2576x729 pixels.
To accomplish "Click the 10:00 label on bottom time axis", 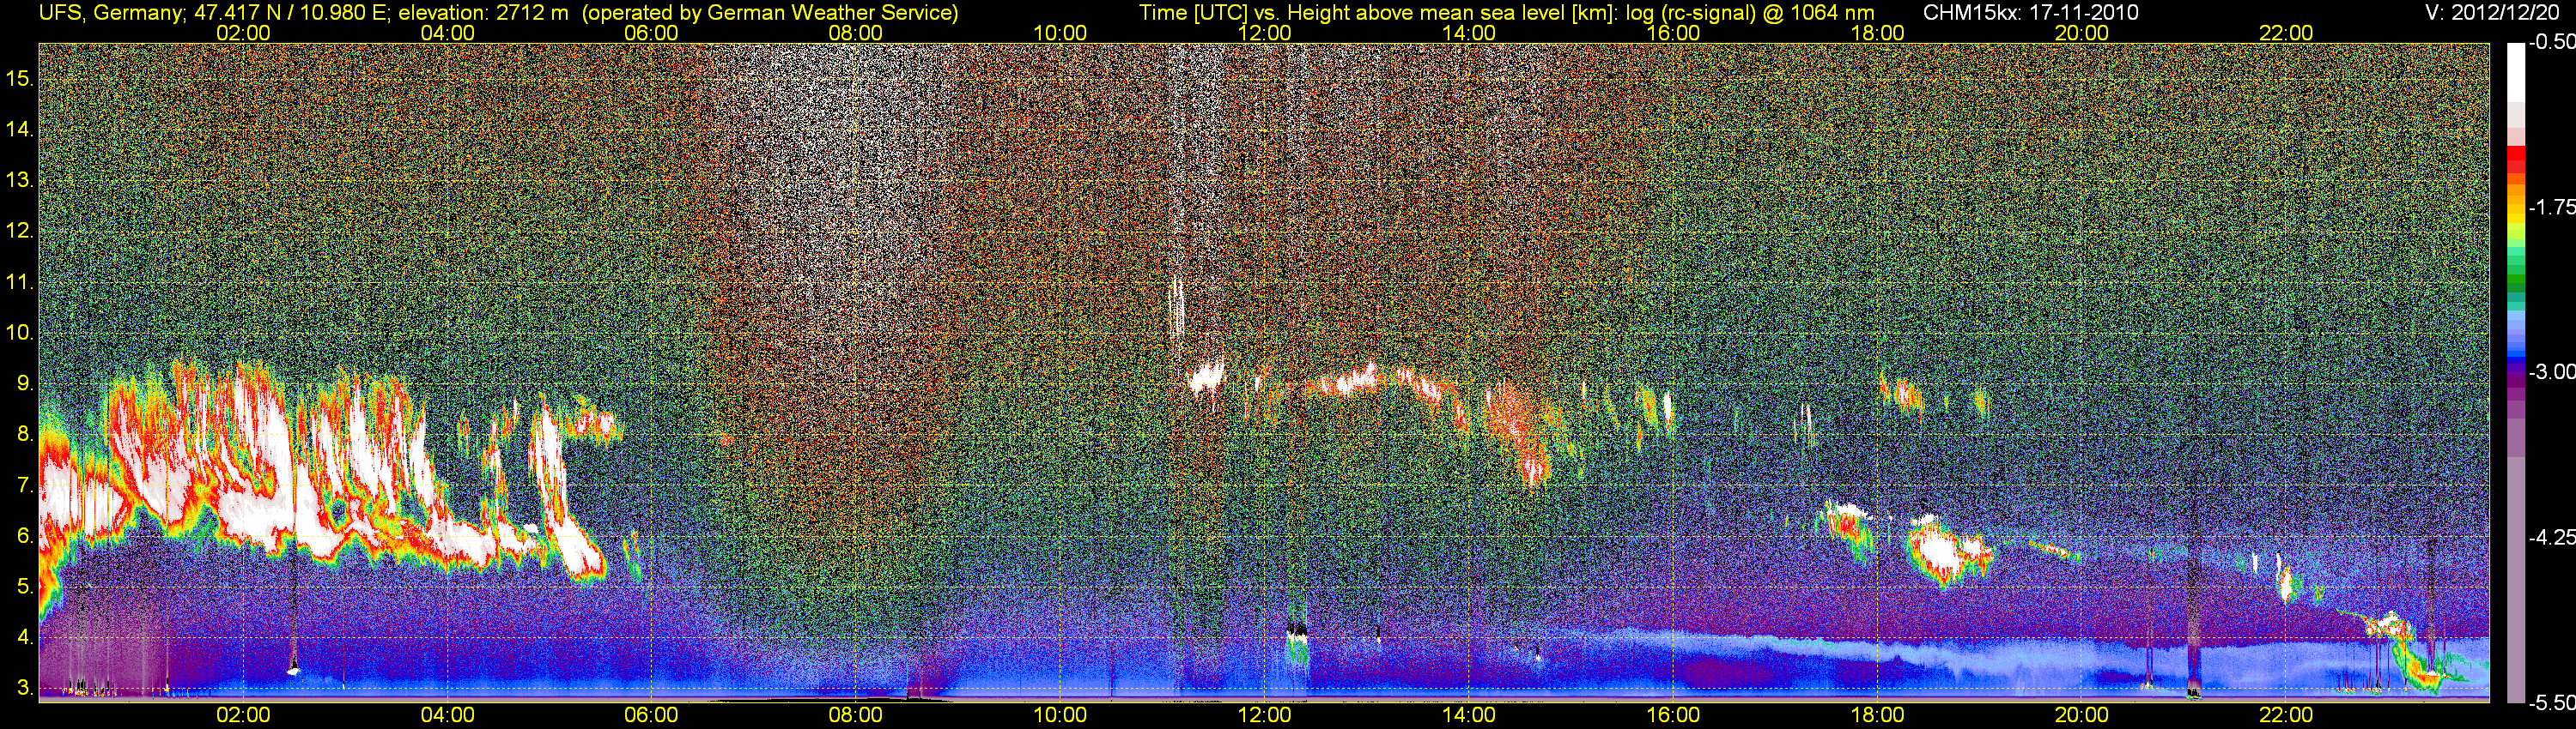I will pos(1060,715).
